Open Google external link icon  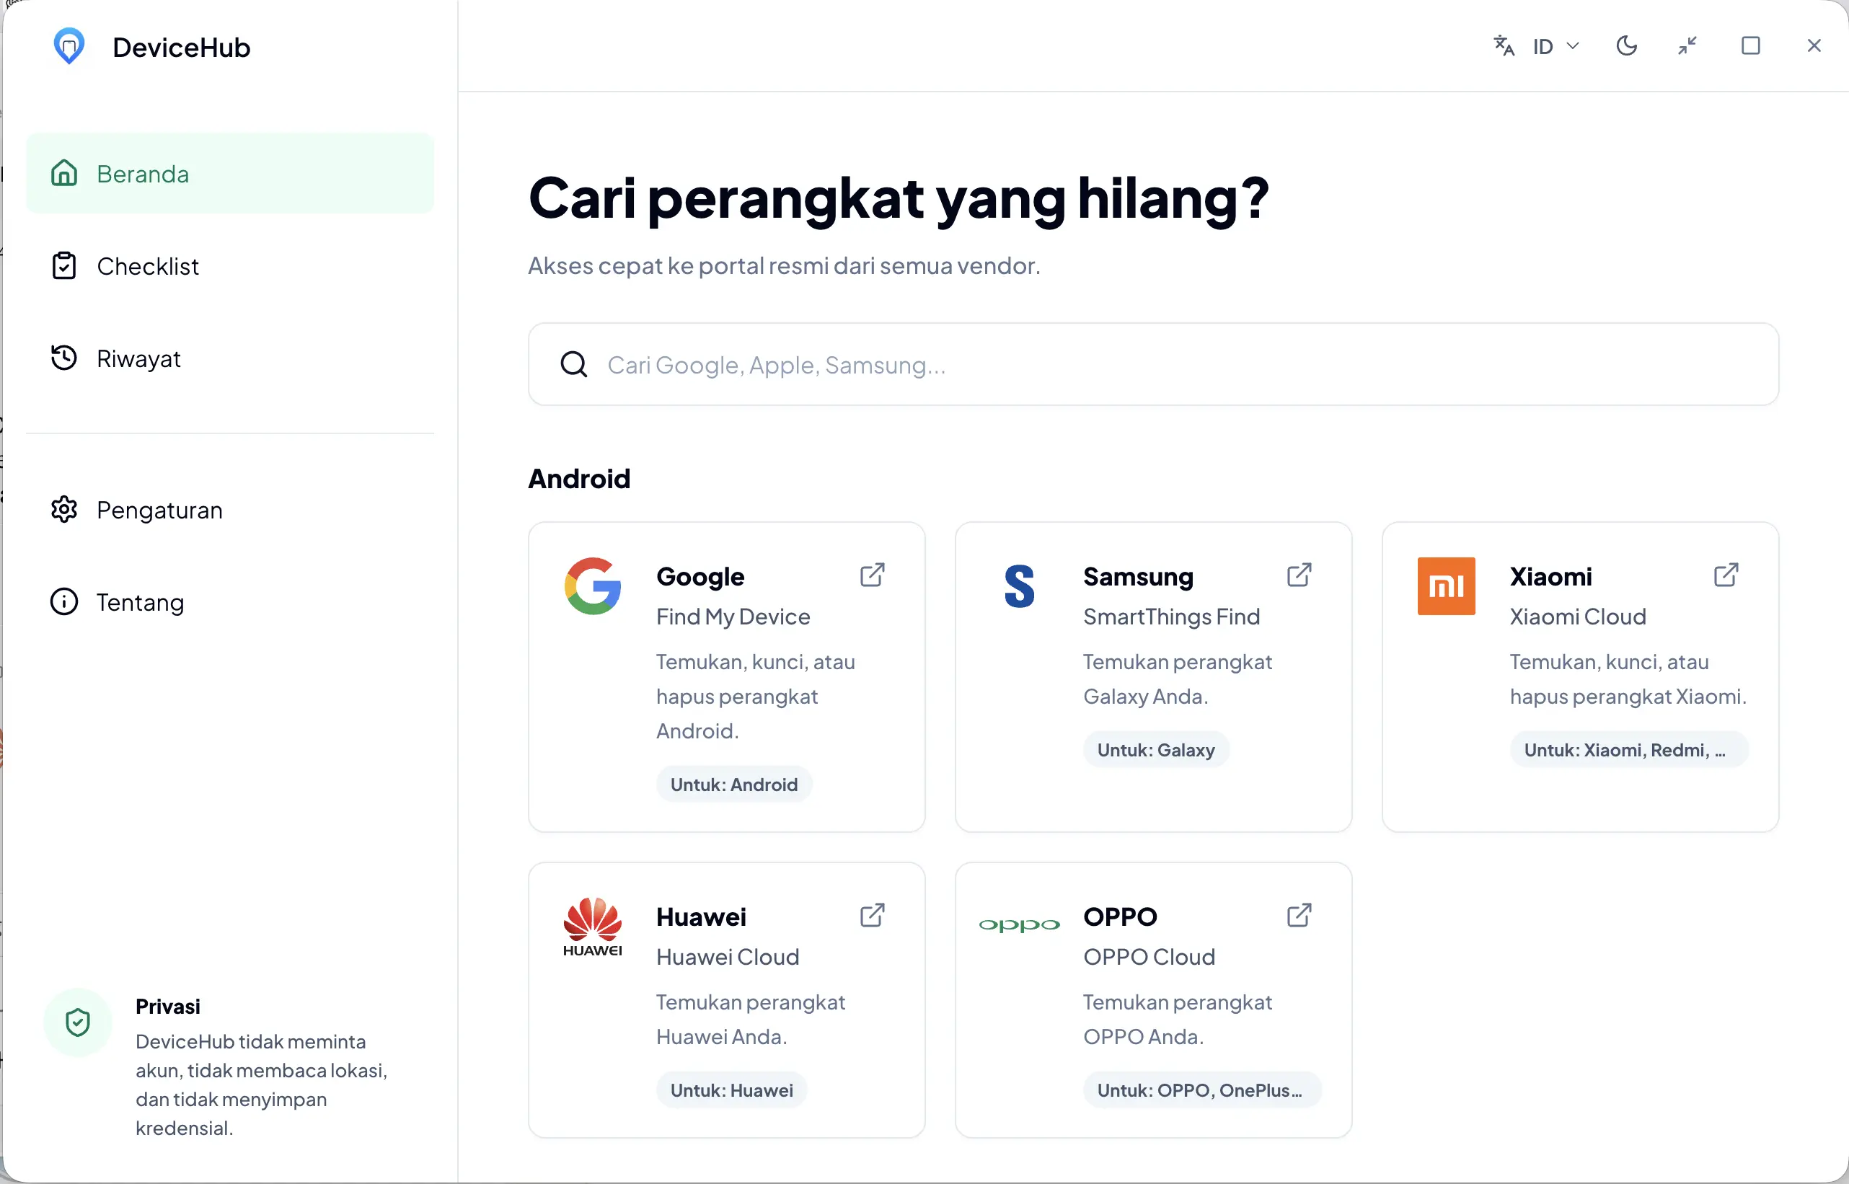[873, 575]
